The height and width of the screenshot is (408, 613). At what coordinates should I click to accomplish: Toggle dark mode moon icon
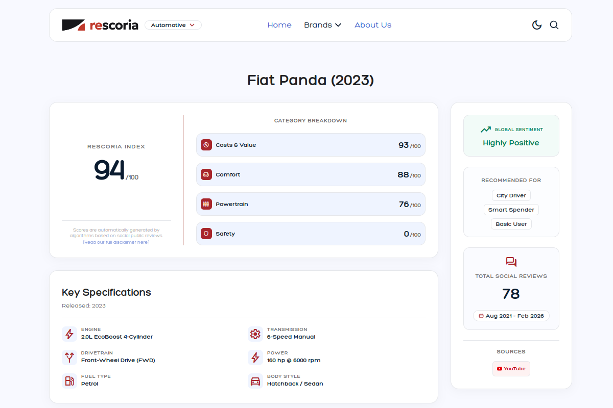coord(537,25)
